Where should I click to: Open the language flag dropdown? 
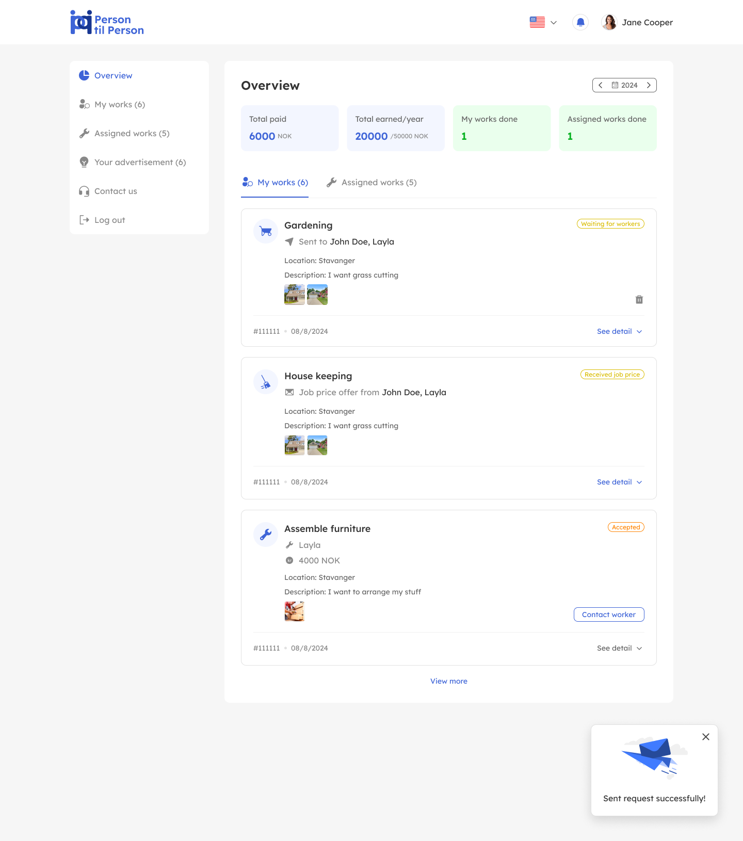click(543, 22)
